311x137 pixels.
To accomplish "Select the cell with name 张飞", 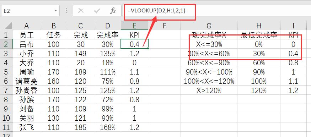I will pos(27,127).
